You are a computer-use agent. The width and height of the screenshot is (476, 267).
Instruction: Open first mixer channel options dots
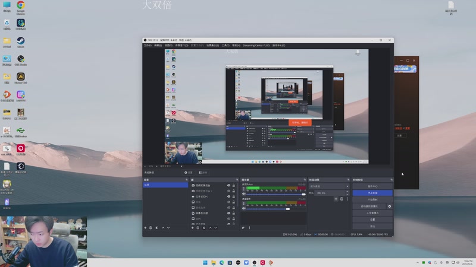243,189
